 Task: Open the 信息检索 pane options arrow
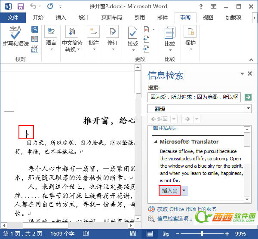coord(242,74)
